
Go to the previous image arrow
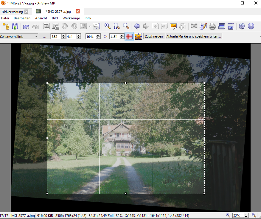137,26
